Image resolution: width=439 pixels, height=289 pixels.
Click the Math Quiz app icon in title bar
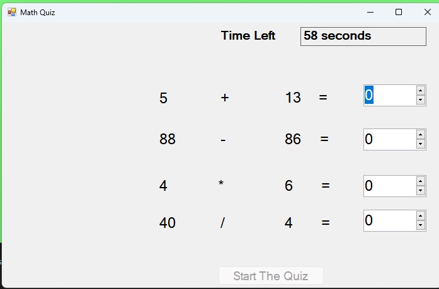click(x=11, y=12)
